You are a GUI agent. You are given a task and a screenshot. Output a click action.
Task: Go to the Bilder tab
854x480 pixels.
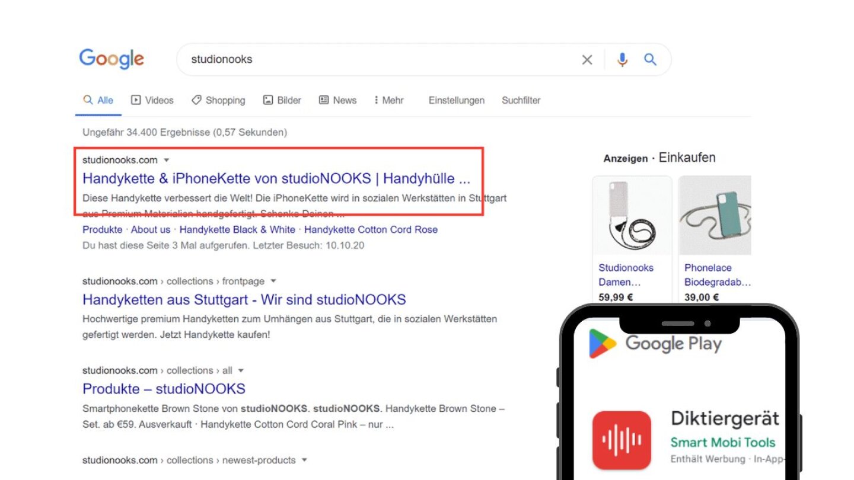pos(282,100)
